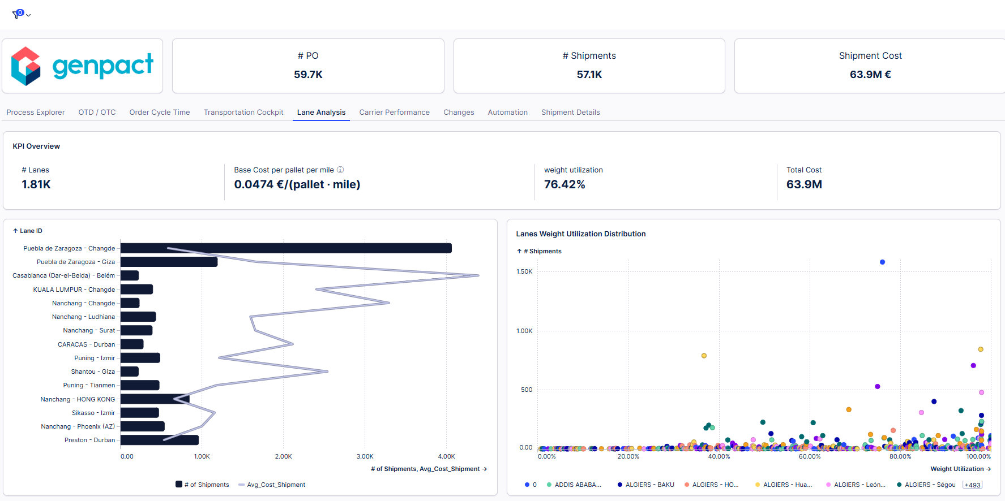1005x501 pixels.
Task: Click the info icon beside Base Cost per pallet per mile
Action: coord(340,170)
